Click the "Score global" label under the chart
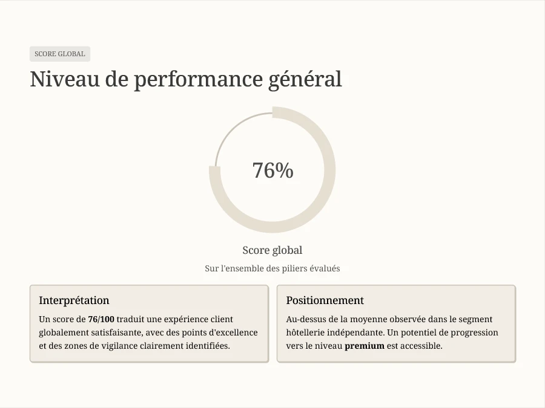545x408 pixels. click(x=272, y=250)
